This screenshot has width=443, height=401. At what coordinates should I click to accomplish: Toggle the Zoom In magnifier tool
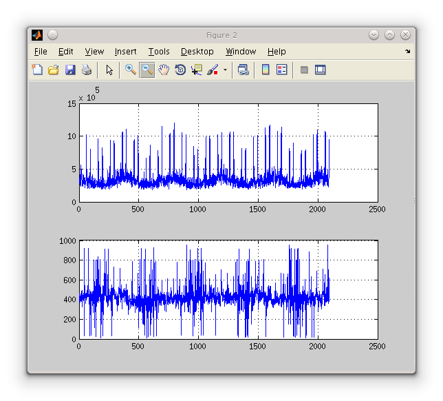[x=130, y=70]
